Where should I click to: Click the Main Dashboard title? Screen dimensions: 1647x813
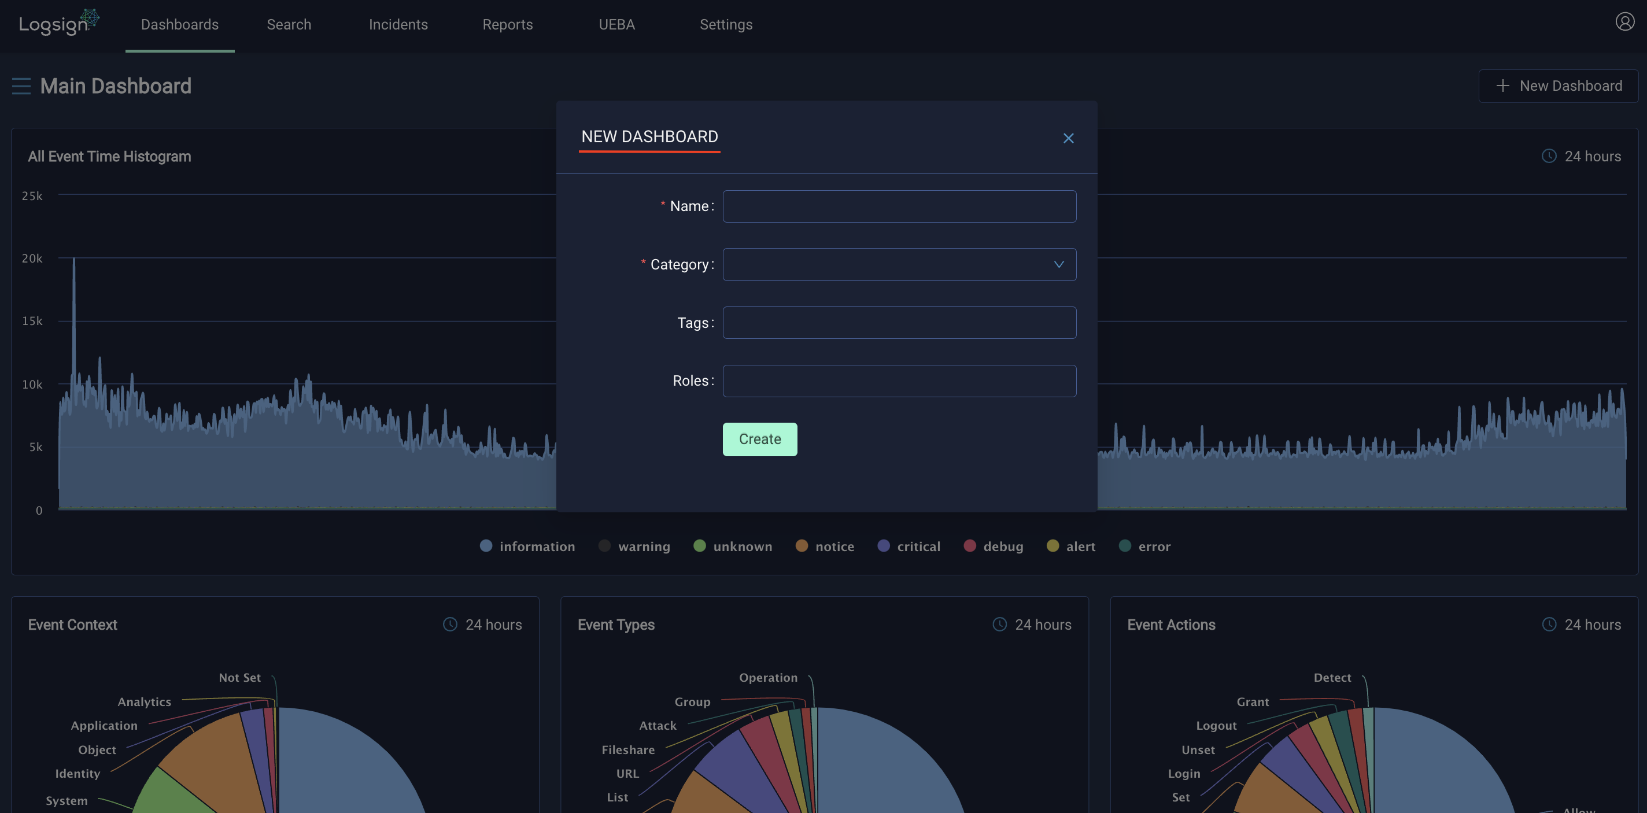pyautogui.click(x=116, y=86)
